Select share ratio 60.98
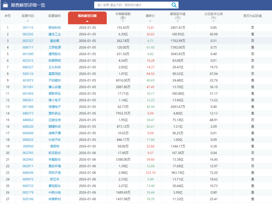272x203 pixels. click(214, 34)
